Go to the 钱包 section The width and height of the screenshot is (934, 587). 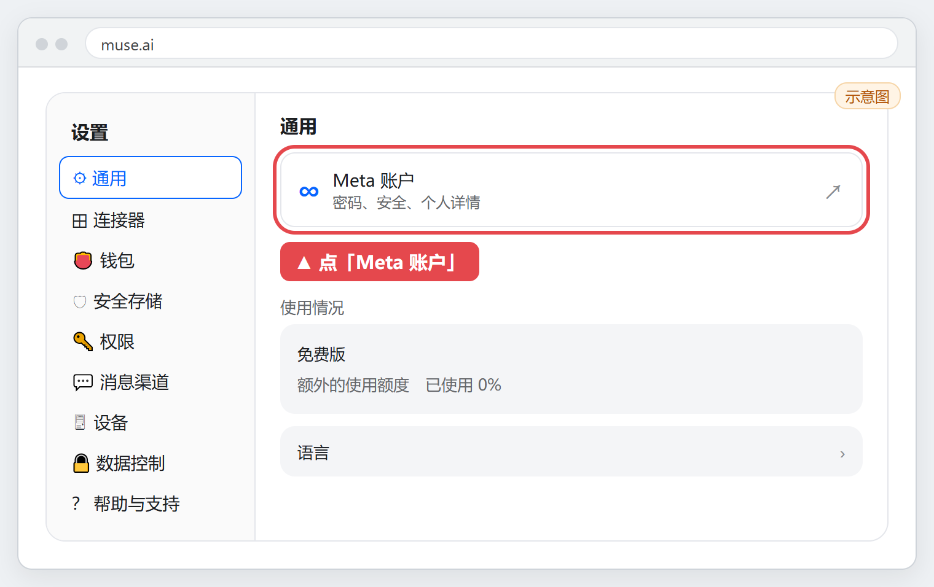151,260
